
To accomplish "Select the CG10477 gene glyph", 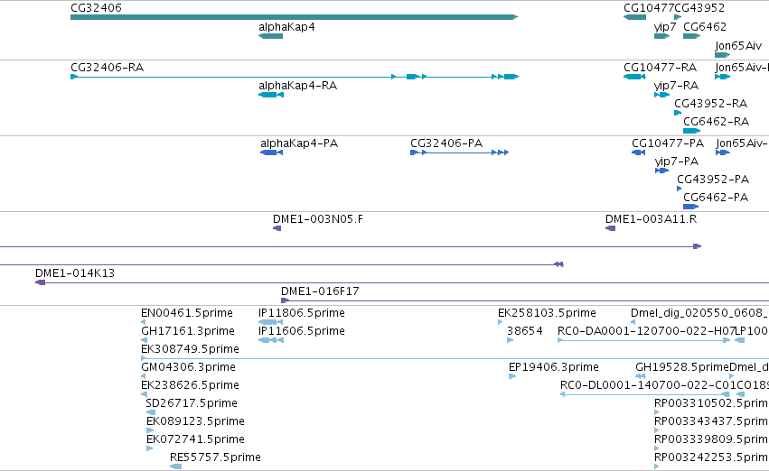I will point(634,17).
